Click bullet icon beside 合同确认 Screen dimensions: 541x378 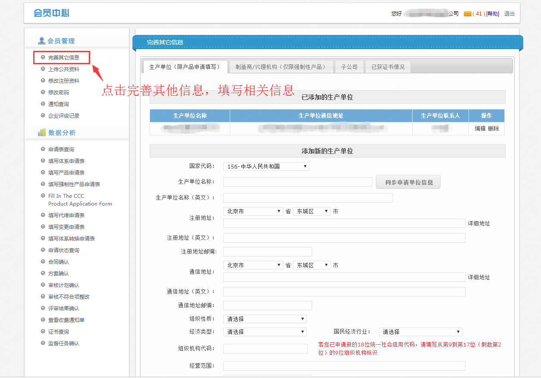43,262
